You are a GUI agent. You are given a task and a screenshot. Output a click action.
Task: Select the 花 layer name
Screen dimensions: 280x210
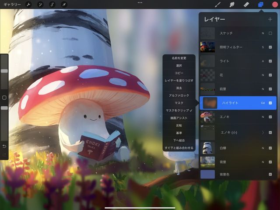[x=221, y=75]
